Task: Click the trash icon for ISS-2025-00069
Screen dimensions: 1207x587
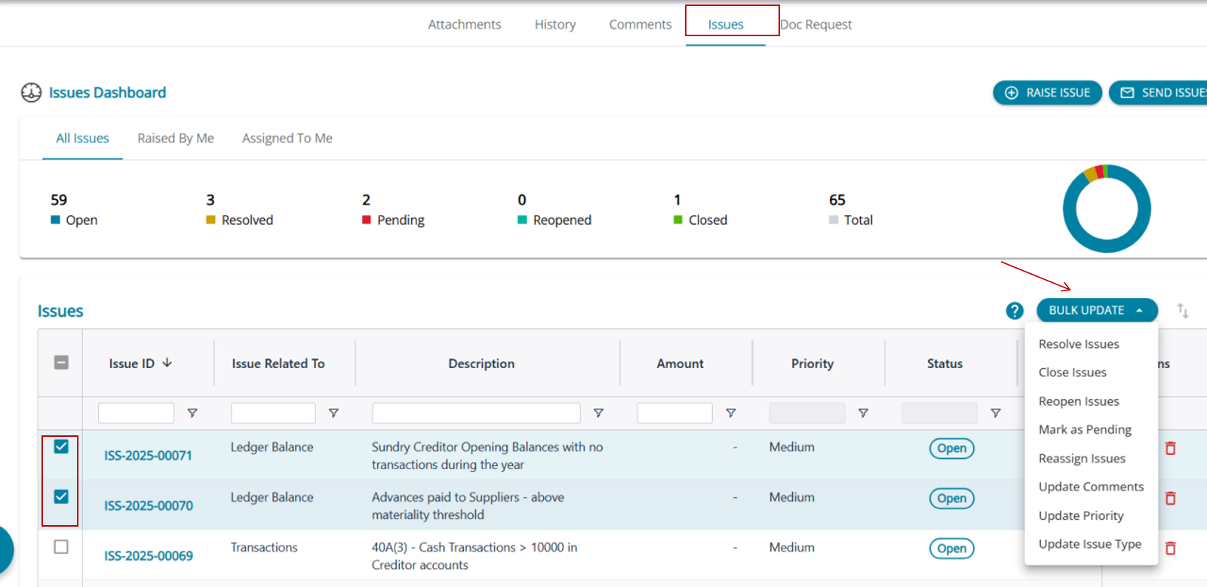Action: 1170,549
